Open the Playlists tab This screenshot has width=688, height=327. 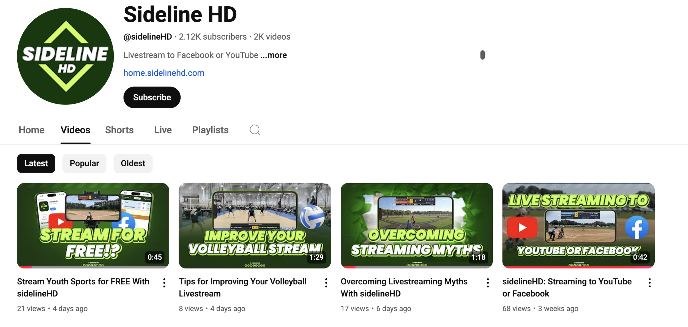[210, 130]
